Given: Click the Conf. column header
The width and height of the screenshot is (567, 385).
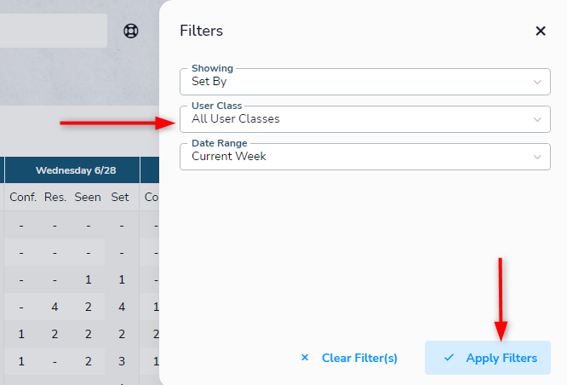Looking at the screenshot, I should click(23, 198).
